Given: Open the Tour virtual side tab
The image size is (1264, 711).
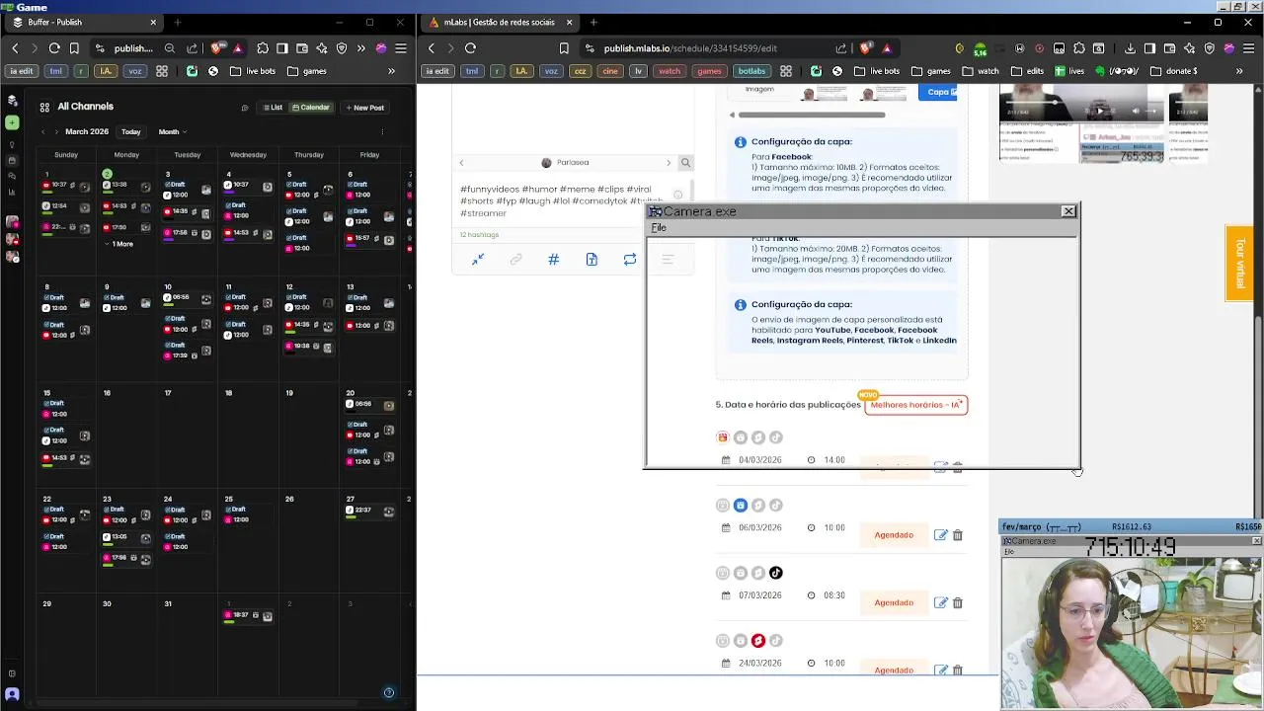Looking at the screenshot, I should (x=1239, y=263).
